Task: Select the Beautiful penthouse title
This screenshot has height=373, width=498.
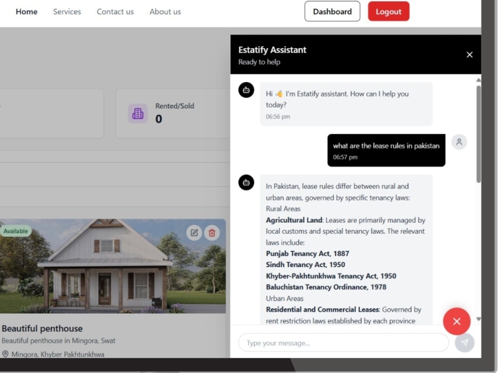Action: click(x=42, y=329)
